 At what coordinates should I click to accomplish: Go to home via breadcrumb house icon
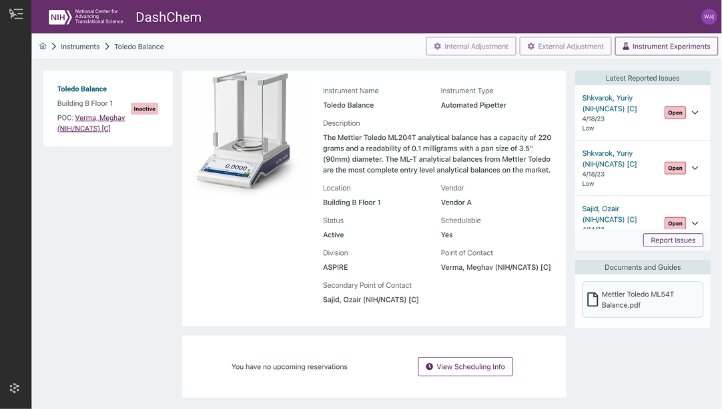click(x=43, y=47)
